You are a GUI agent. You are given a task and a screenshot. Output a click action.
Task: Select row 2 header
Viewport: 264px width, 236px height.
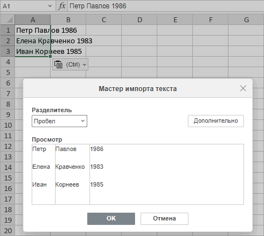pos(8,41)
